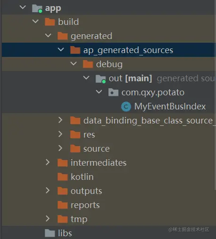The width and height of the screenshot is (216, 239).
Task: Collapse the app module node
Action: pyautogui.click(x=23, y=7)
